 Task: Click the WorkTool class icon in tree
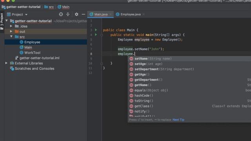(21, 52)
